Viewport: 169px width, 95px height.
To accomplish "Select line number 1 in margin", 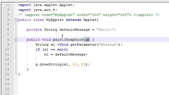I will pyautogui.click(x=8, y=5).
